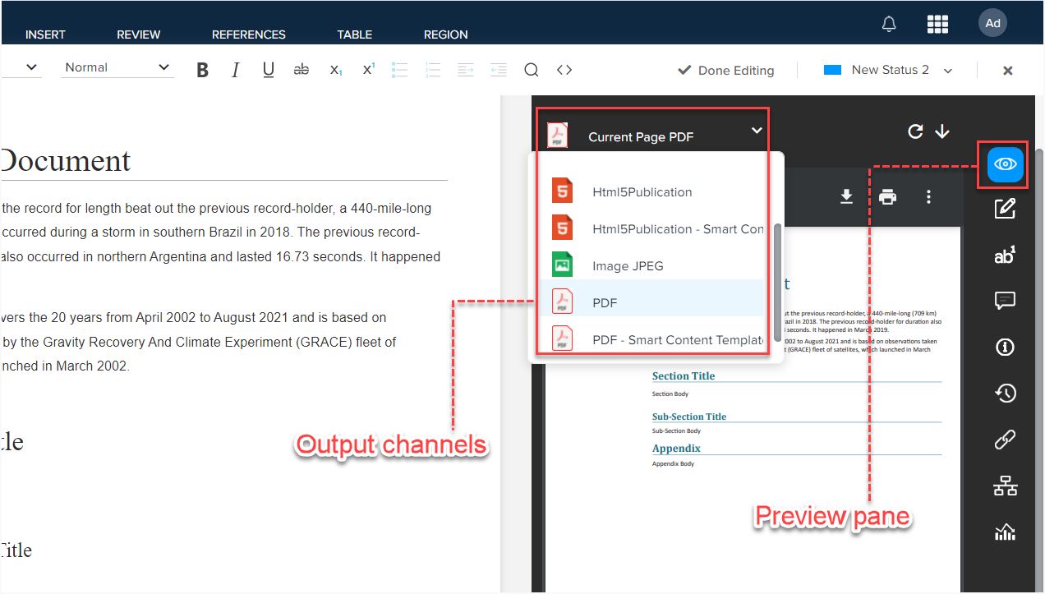Open the edit pencil sidebar panel
1045x594 pixels.
coord(1005,209)
